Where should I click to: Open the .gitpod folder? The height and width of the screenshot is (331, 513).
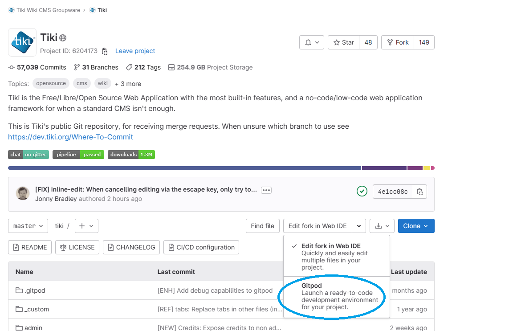pos(35,290)
